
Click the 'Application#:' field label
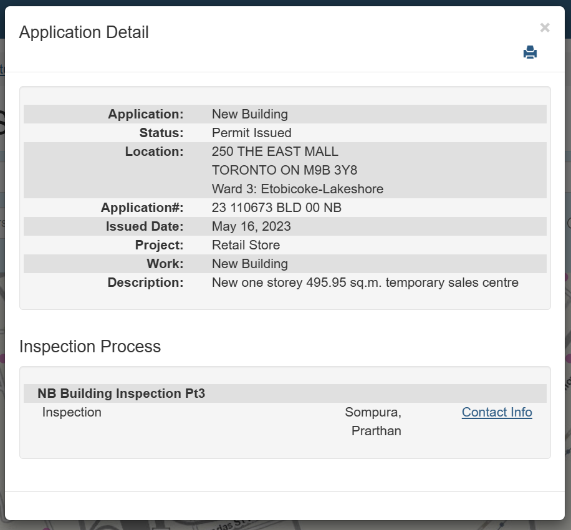tap(142, 208)
